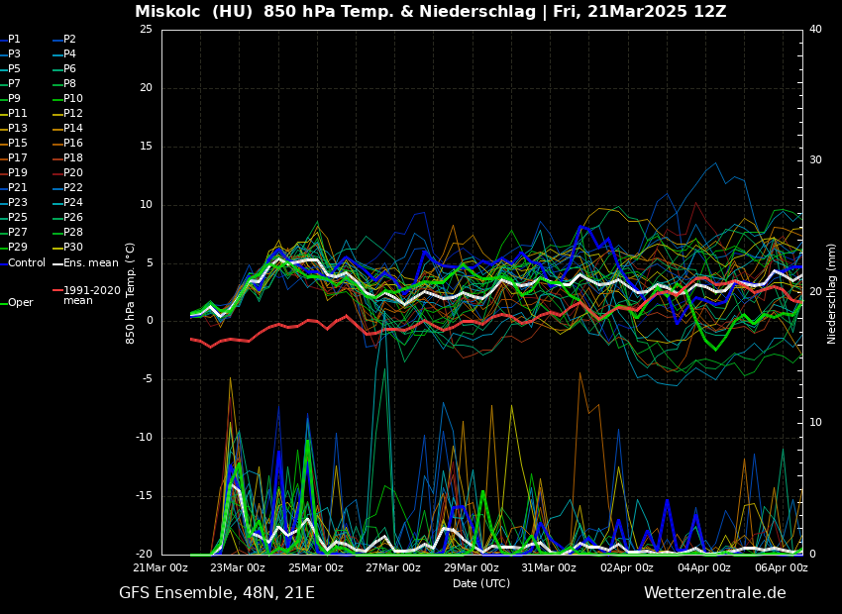This screenshot has width=842, height=614.
Task: Select the P10 legend entry
Action: [x=73, y=99]
